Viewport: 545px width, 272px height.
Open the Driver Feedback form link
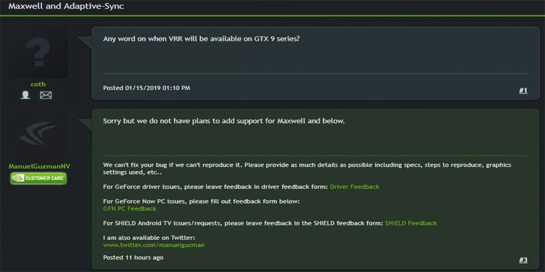[354, 187]
